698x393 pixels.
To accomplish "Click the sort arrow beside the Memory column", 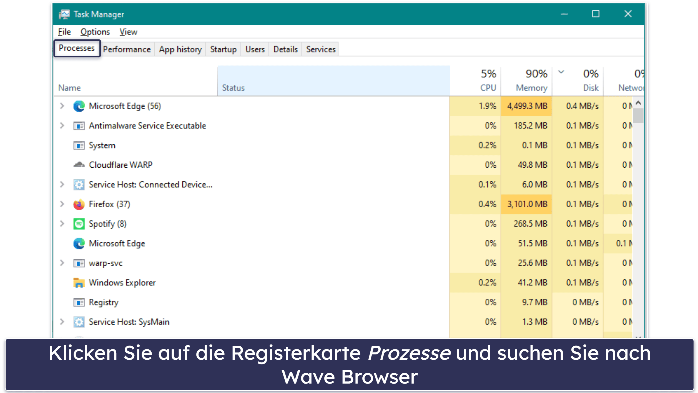I will coord(561,72).
